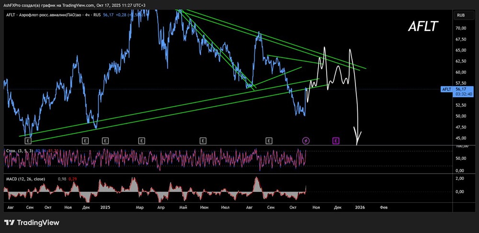
Task: Select the Стох. (3, 5, 3) indicator legend
Action: click(20, 151)
